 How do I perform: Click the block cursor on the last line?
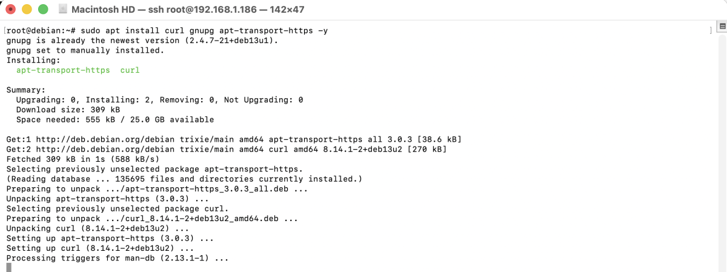point(8,267)
